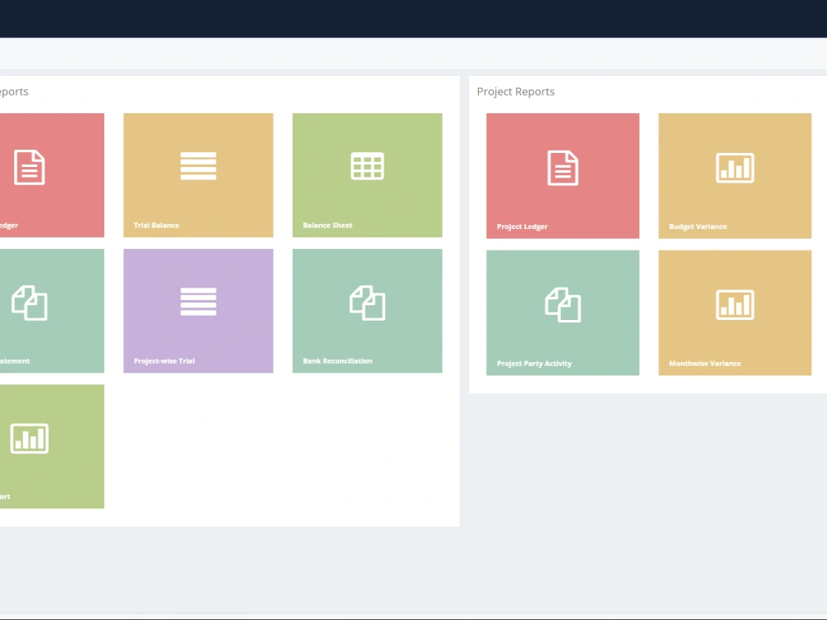827x620 pixels.
Task: Select the Project-wise Trial label
Action: [x=164, y=360]
